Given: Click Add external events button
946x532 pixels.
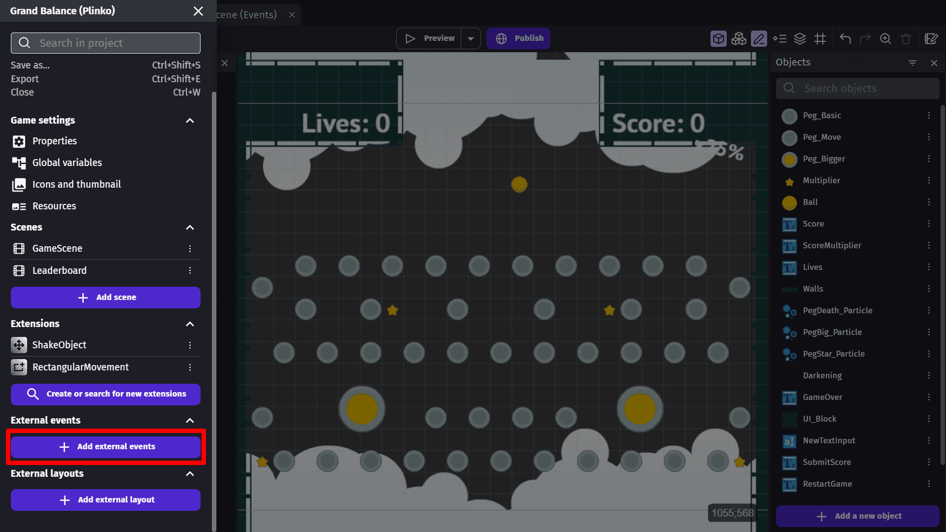Looking at the screenshot, I should (105, 447).
